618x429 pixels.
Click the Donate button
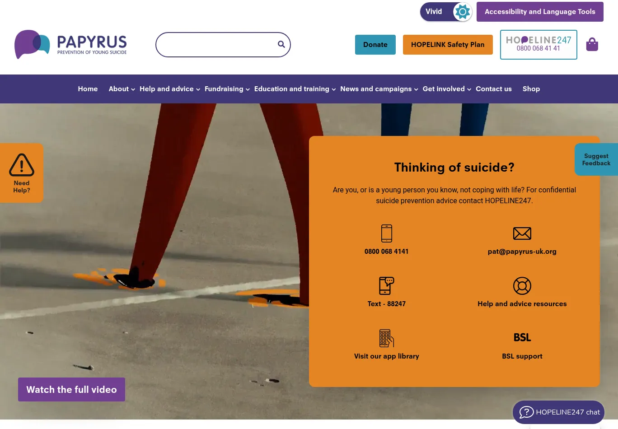pos(375,45)
